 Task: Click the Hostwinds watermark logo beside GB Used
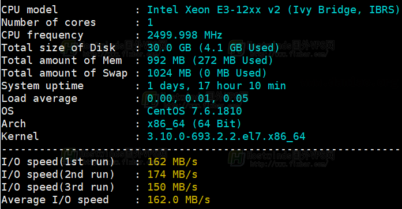click(236, 48)
